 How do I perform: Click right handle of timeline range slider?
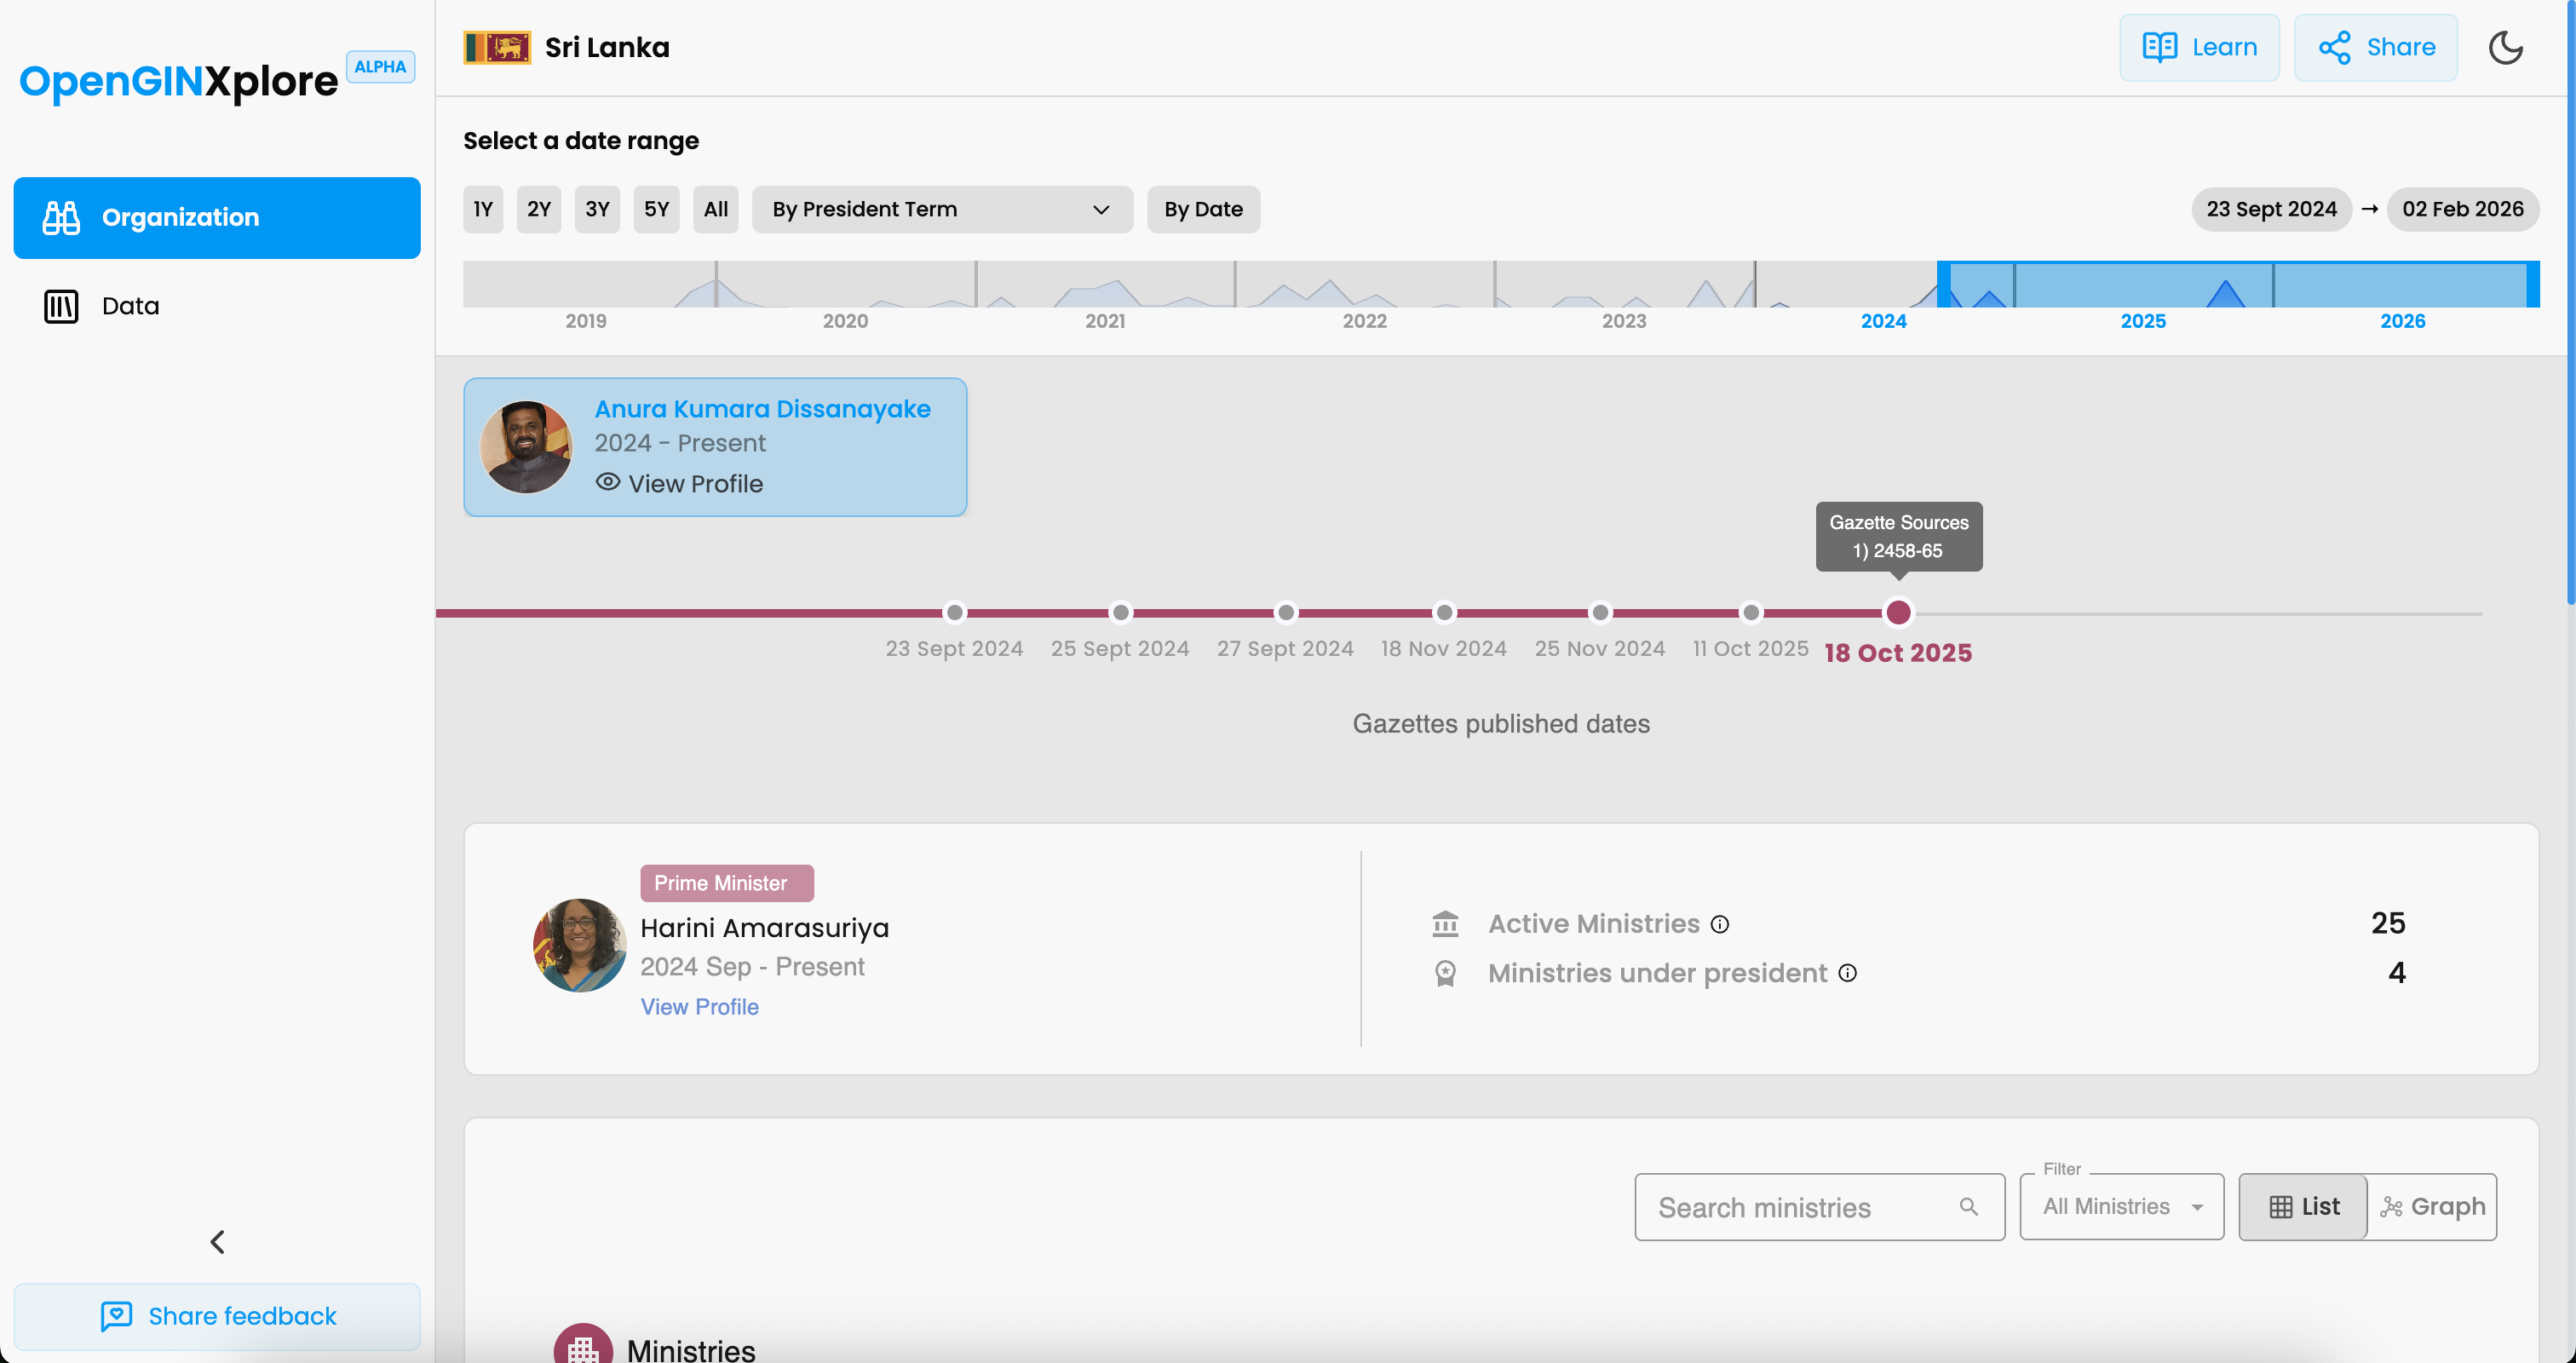click(x=2533, y=284)
